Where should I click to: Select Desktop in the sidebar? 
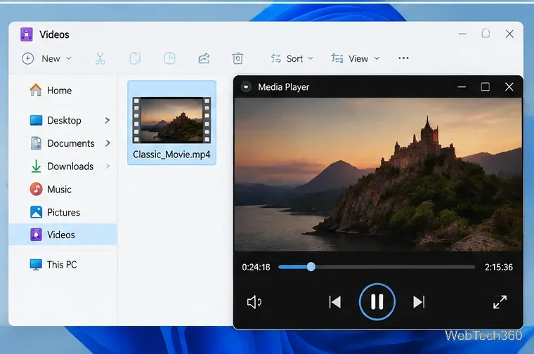pos(63,121)
